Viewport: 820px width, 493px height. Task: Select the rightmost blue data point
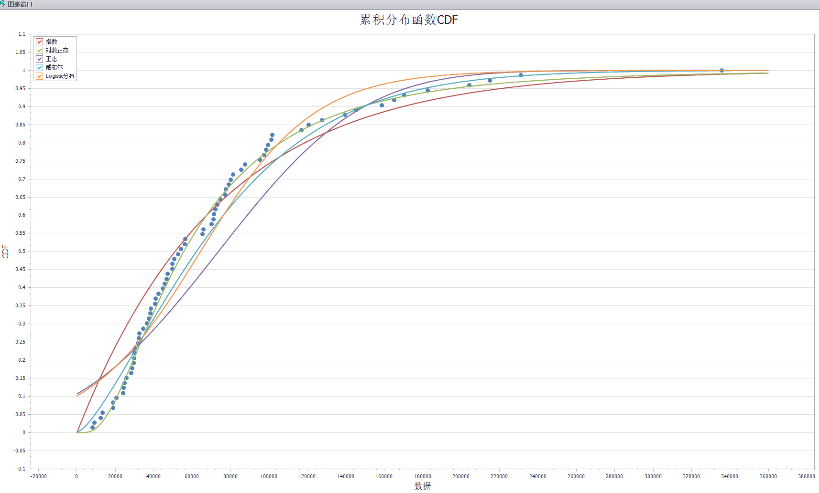pos(722,71)
